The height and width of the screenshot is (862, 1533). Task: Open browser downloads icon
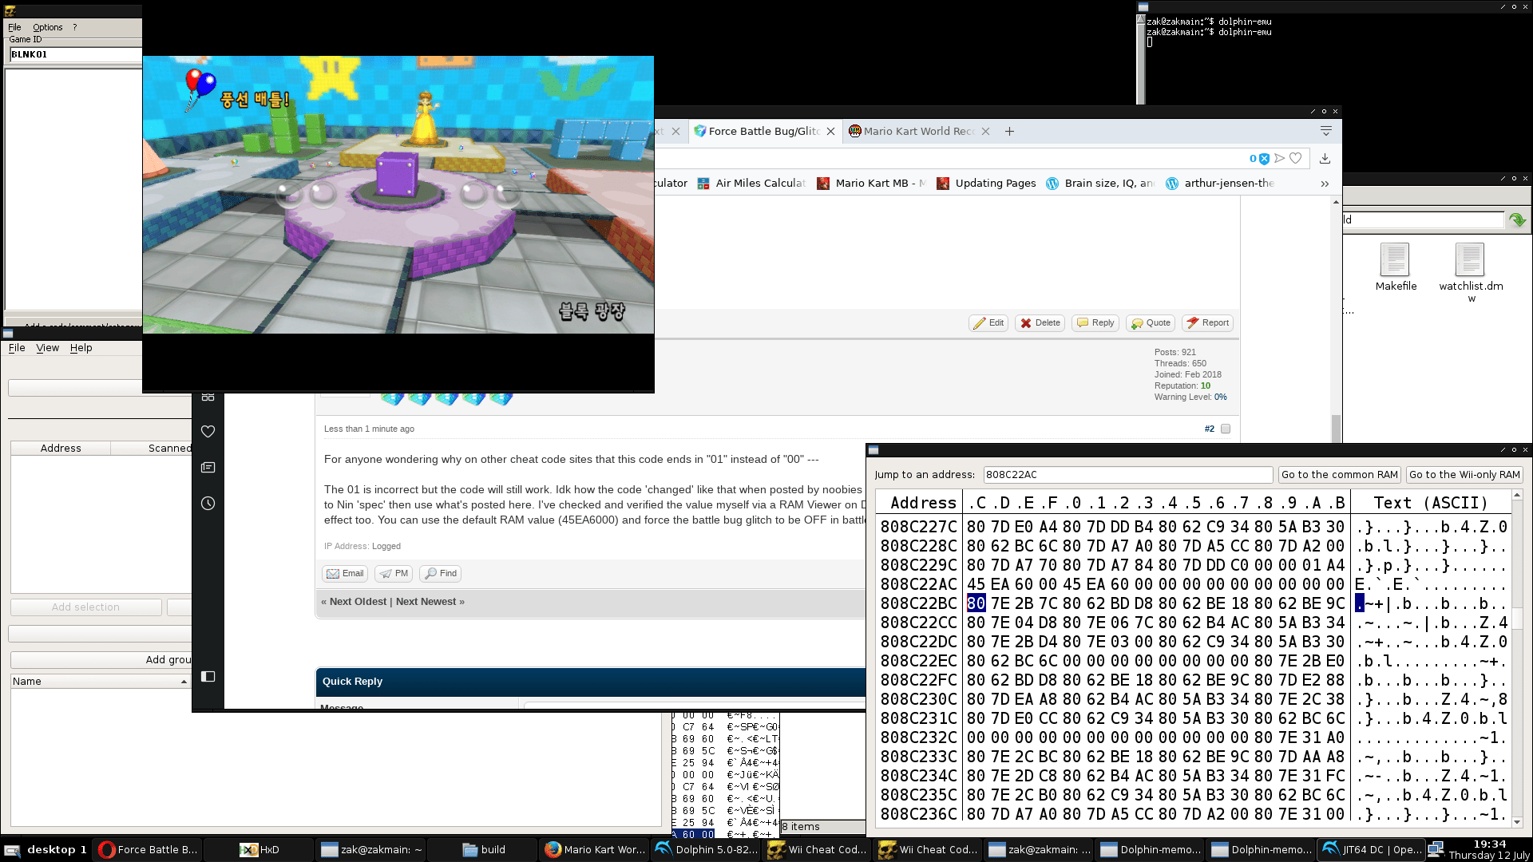[x=1325, y=159]
